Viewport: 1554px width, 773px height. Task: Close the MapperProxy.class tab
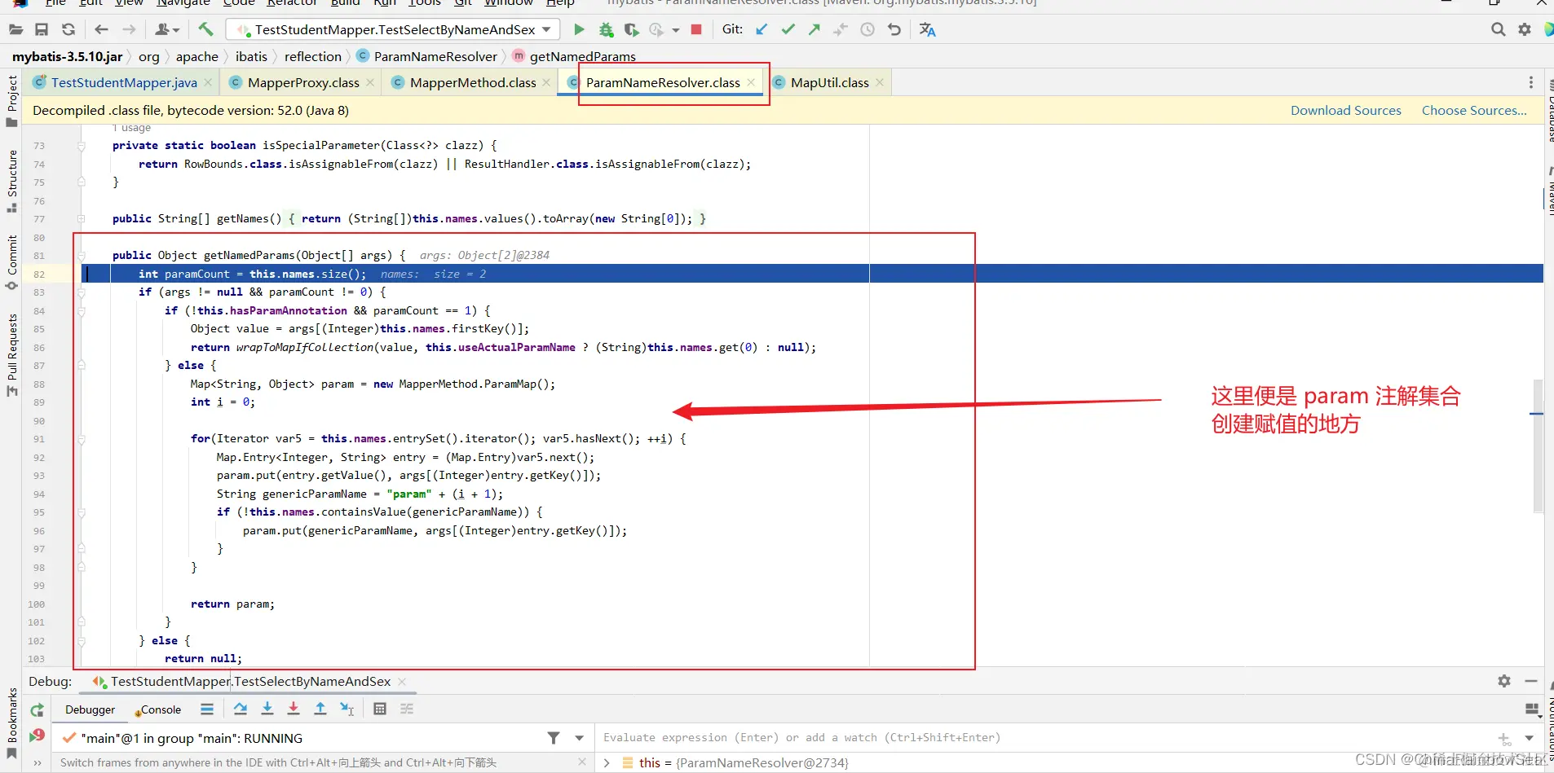pyautogui.click(x=370, y=82)
